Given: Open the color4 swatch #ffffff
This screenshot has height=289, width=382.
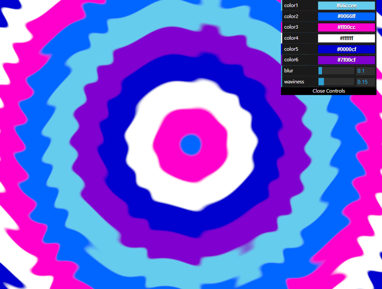Looking at the screenshot, I should pos(346,38).
